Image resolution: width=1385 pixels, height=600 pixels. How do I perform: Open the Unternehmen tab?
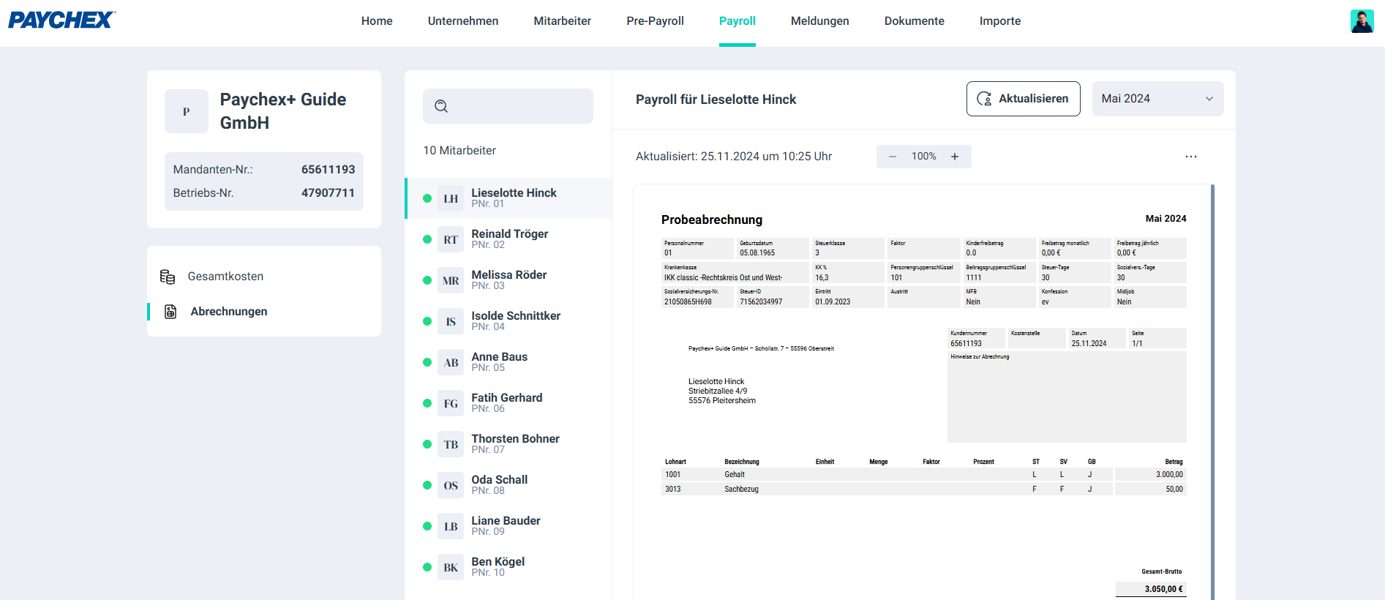pos(463,21)
